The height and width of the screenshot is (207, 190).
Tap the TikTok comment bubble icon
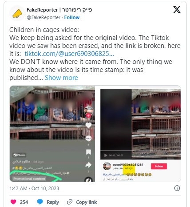[88, 139]
